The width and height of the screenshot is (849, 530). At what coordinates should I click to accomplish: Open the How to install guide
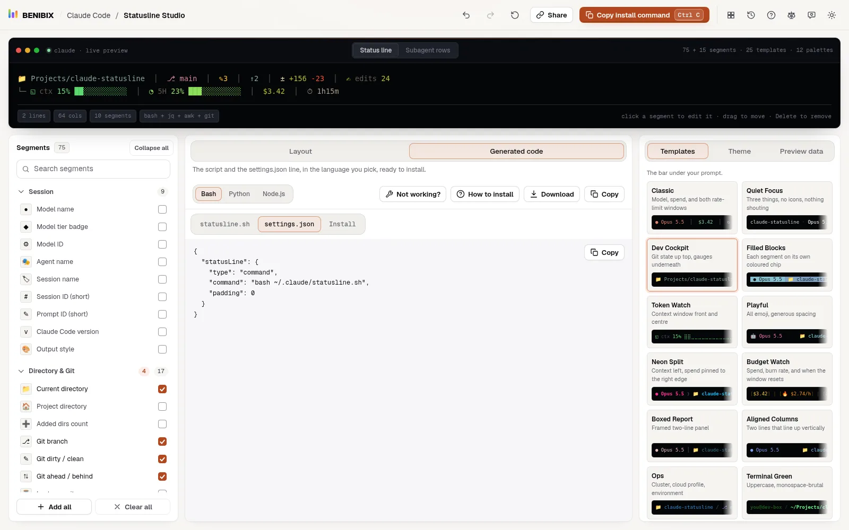pyautogui.click(x=485, y=194)
